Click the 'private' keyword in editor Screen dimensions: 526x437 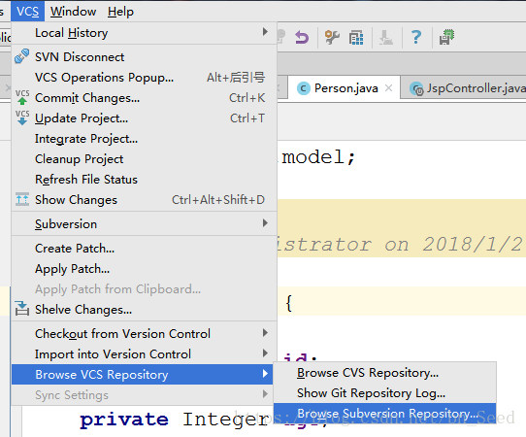(124, 420)
